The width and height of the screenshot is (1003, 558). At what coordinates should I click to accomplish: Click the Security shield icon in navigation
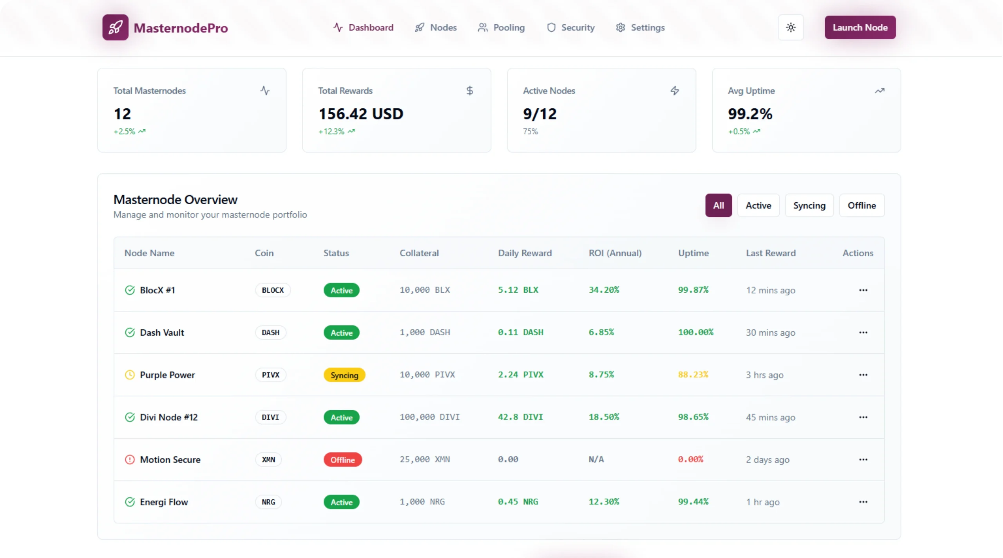click(x=550, y=27)
